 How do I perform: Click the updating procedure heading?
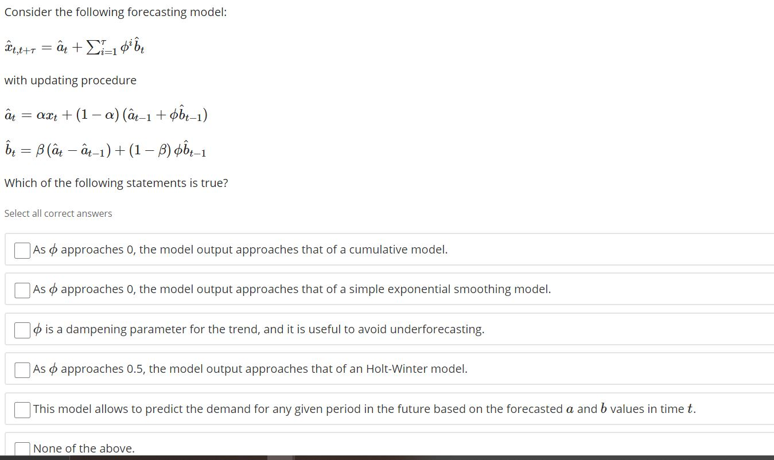pos(71,80)
